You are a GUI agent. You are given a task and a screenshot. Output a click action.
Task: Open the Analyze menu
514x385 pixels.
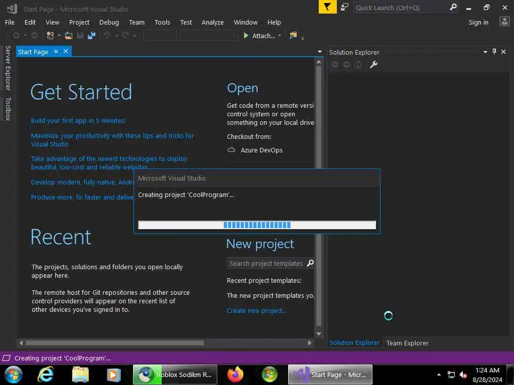pos(212,22)
